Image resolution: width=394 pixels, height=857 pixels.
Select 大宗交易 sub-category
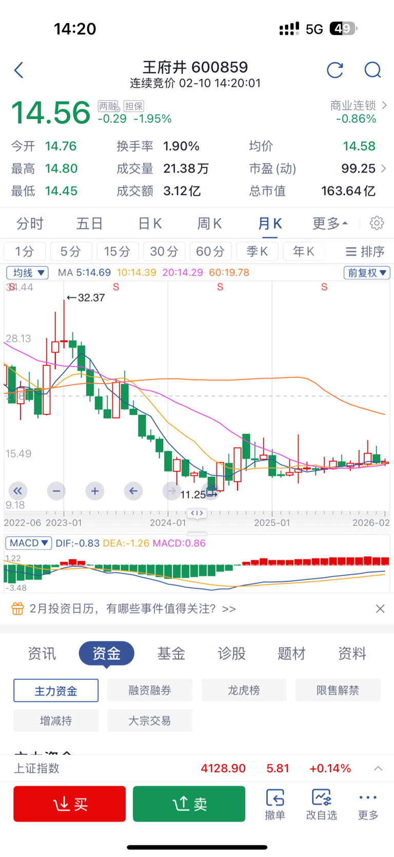tap(150, 720)
